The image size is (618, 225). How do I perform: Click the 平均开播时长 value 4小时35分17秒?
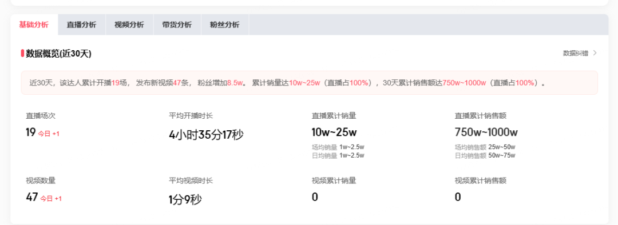coord(206,135)
